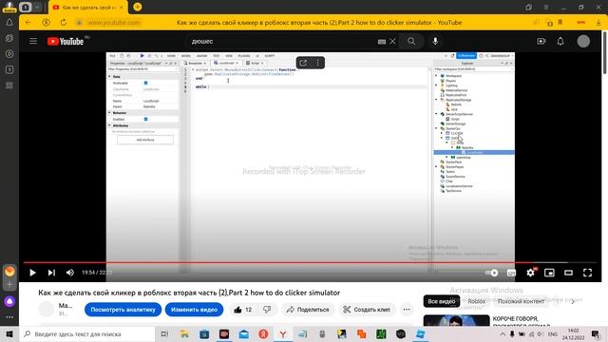Open YouTube notifications bell
608x342 pixels.
pos(560,41)
